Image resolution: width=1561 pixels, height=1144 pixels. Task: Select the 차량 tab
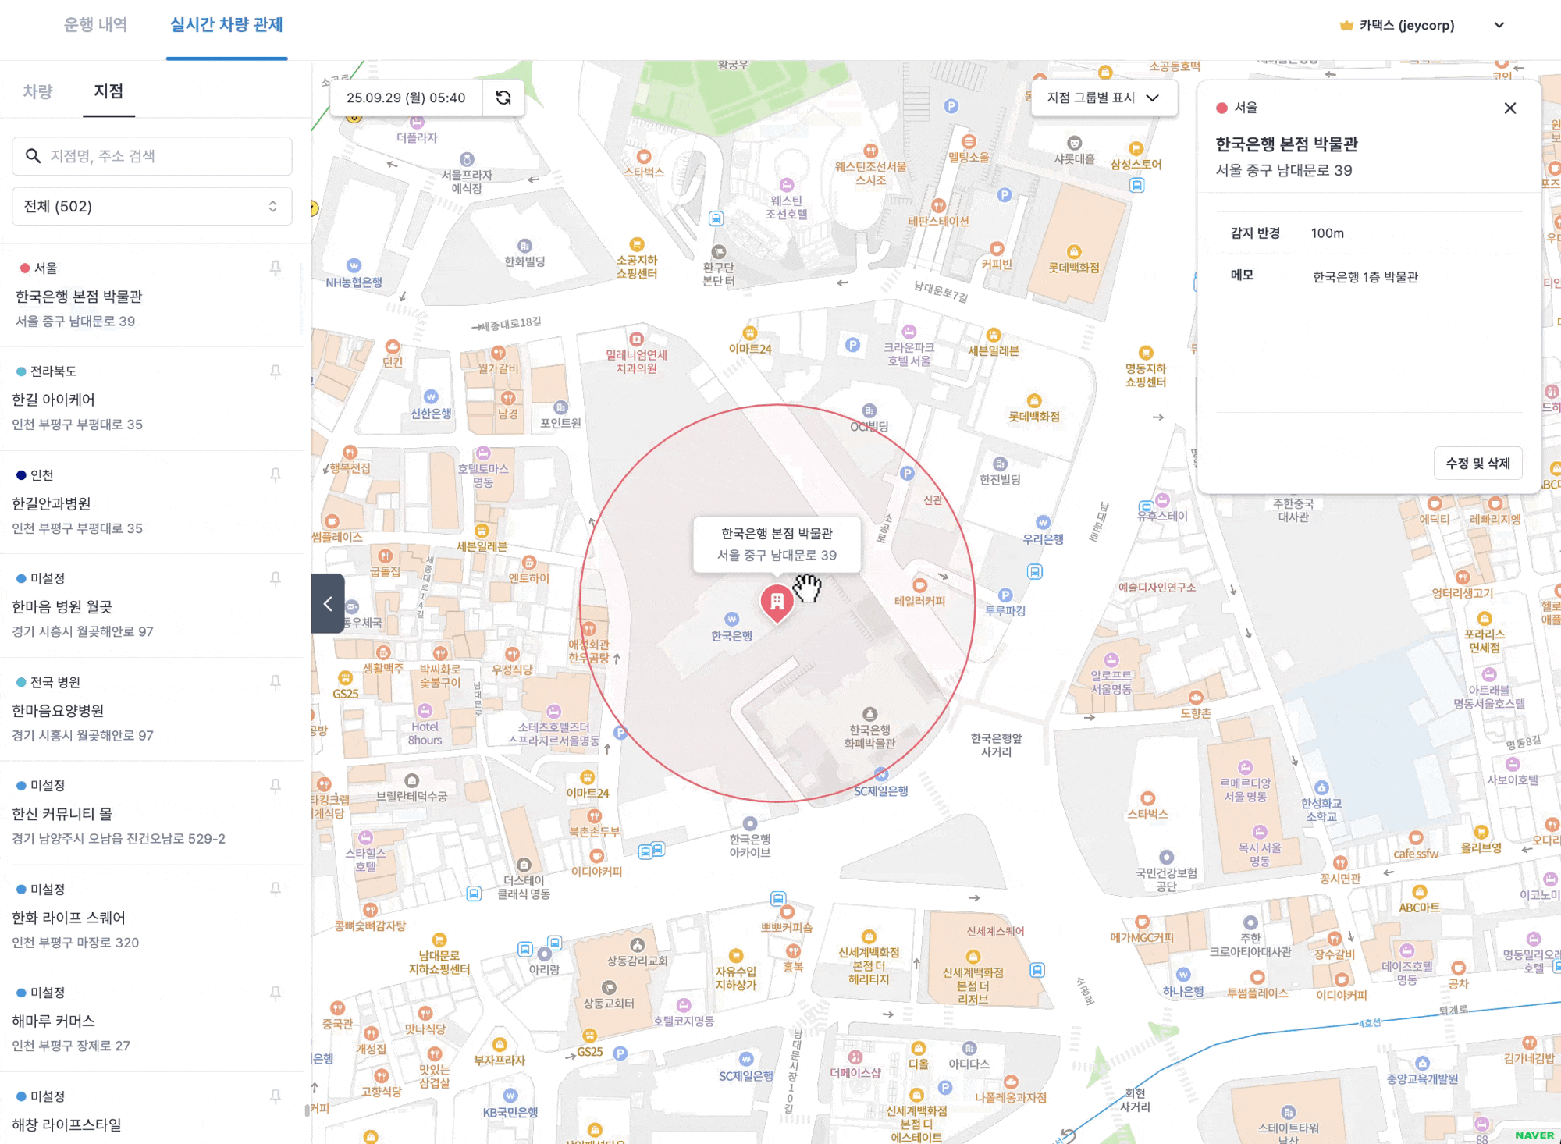click(x=37, y=92)
